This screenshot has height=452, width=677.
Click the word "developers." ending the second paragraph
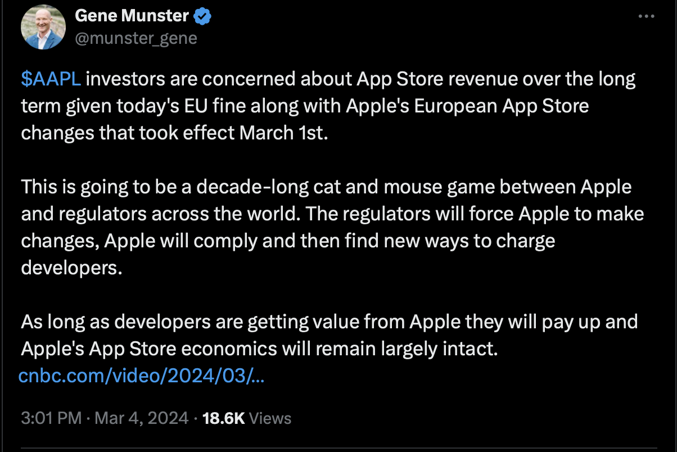point(71,268)
